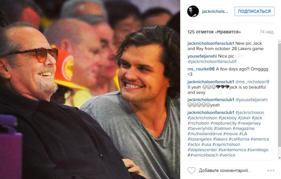Click the 74 нед. timestamp
The width and height of the screenshot is (281, 179).
[x=267, y=32]
